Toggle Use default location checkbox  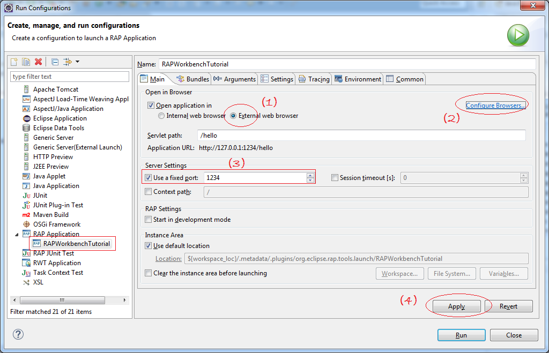148,246
